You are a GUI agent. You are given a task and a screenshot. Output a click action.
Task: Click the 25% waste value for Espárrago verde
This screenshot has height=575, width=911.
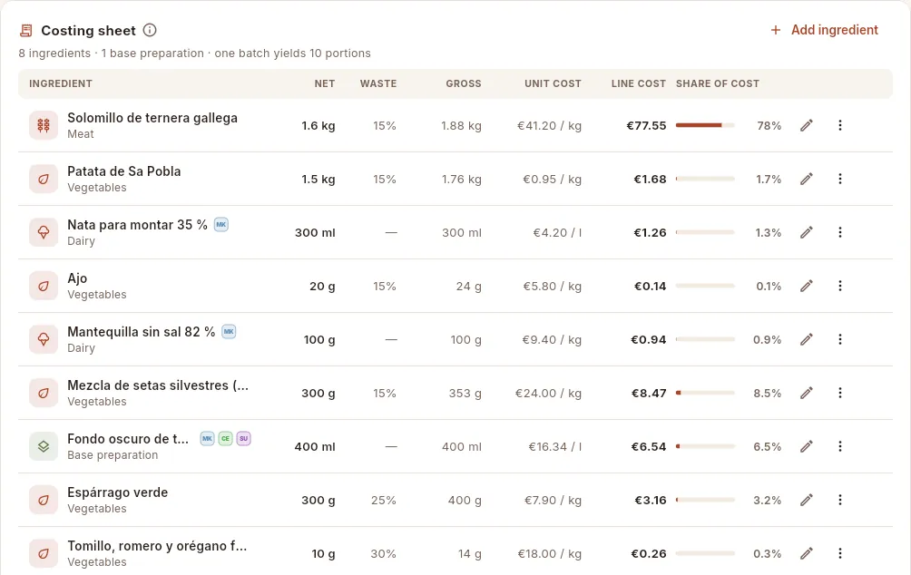click(384, 500)
